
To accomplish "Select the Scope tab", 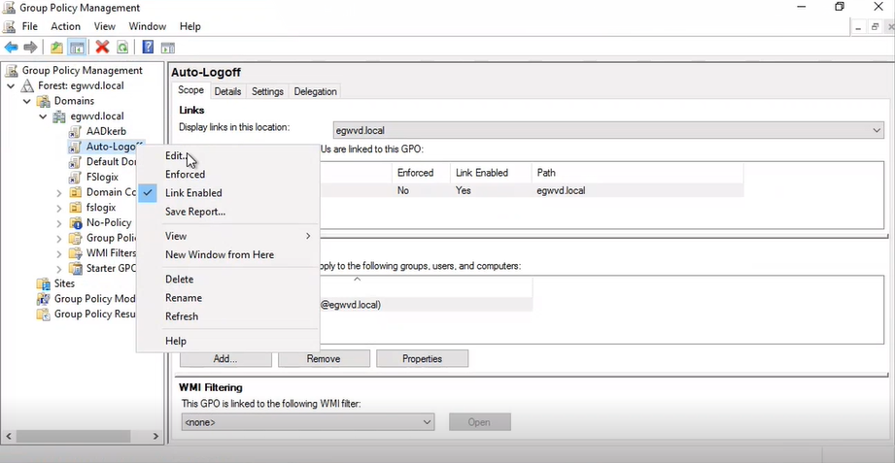I will pyautogui.click(x=190, y=90).
